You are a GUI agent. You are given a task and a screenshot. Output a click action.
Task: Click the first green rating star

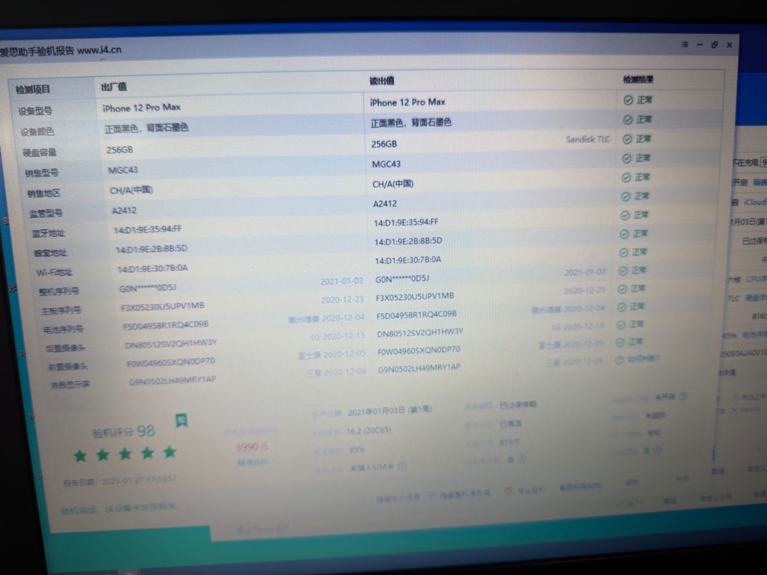[x=81, y=456]
